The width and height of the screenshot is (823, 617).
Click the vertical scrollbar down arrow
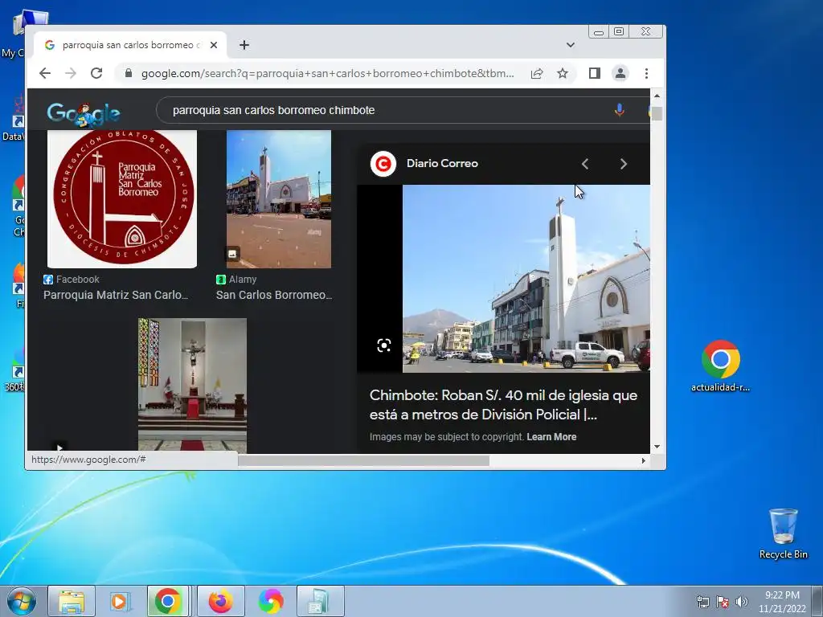[x=657, y=447]
